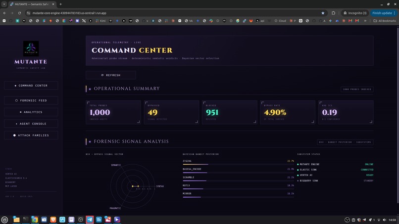This screenshot has height=224, width=399.
Task: Open the GitLab fox bookmark icon
Action: coord(251,21)
